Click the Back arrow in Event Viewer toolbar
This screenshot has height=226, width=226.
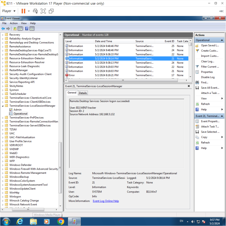[3, 29]
